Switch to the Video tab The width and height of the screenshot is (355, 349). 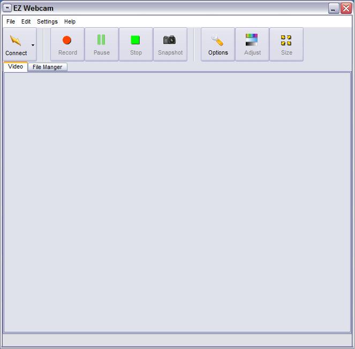tap(16, 66)
